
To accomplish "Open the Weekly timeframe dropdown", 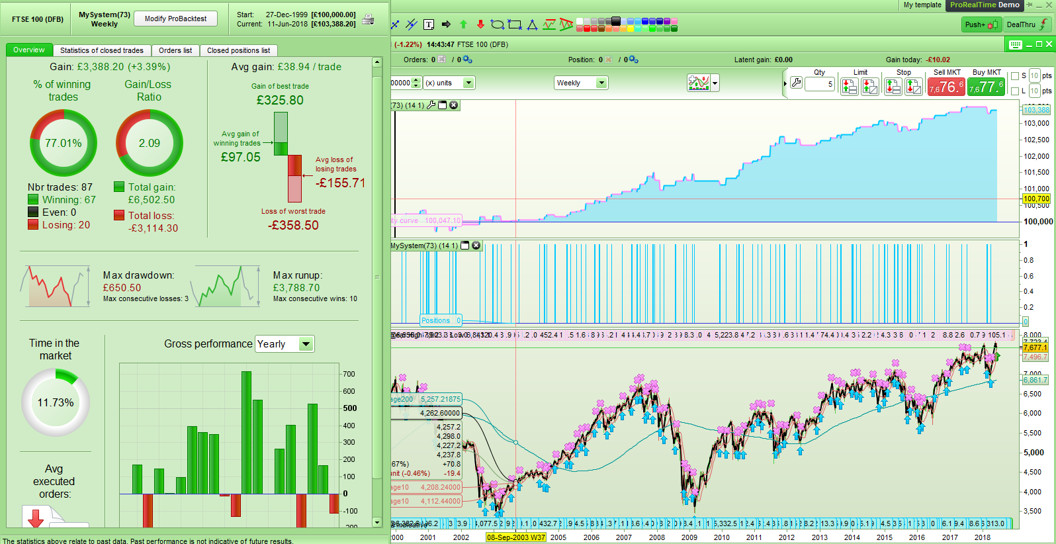I will (x=581, y=83).
